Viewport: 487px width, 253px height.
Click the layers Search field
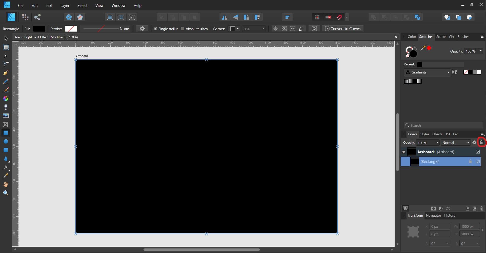coord(443,125)
